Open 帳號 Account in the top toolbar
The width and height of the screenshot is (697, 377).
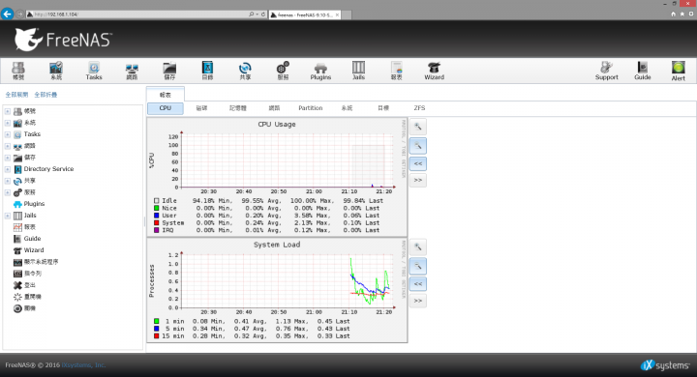(18, 71)
